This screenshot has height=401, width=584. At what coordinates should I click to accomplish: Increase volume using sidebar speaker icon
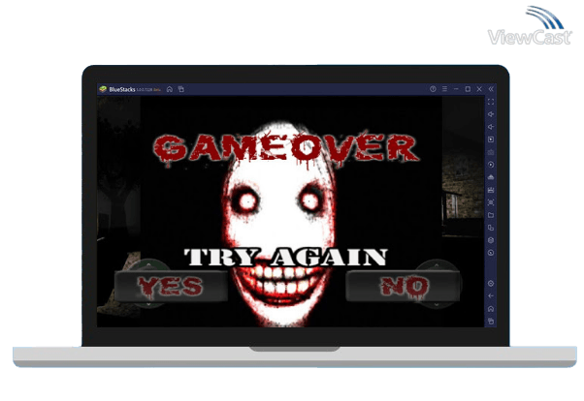[491, 114]
